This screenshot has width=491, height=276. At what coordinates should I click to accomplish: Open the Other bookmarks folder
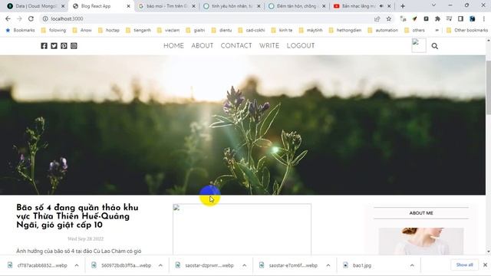(x=467, y=30)
